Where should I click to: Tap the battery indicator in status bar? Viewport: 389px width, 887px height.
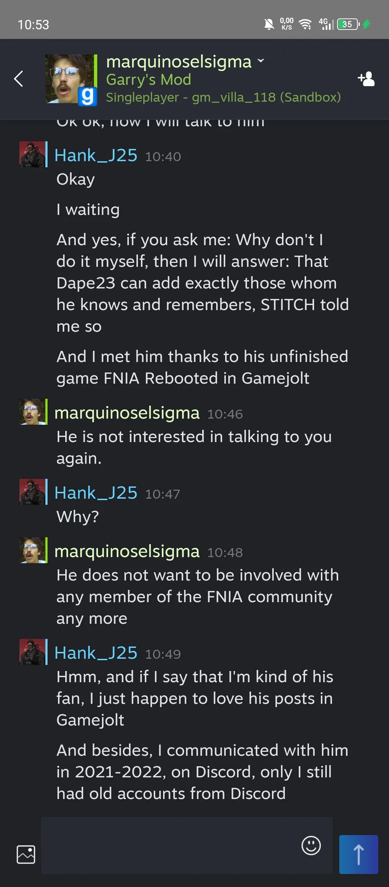click(x=348, y=24)
